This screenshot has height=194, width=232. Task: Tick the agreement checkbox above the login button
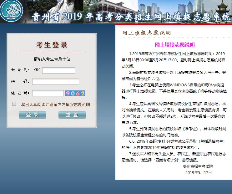tap(14, 104)
